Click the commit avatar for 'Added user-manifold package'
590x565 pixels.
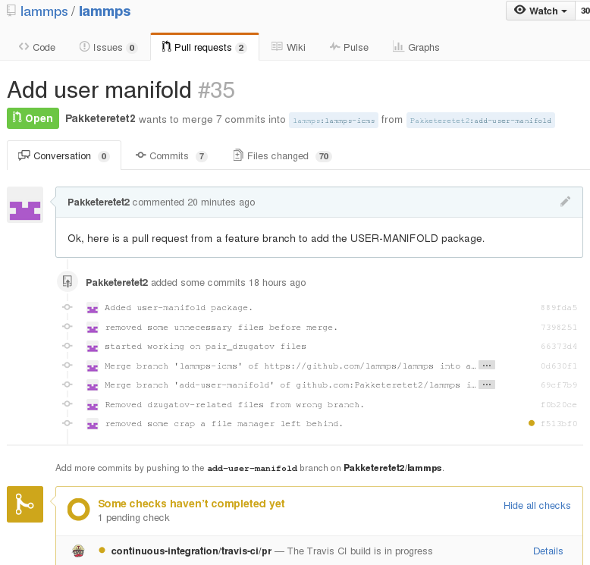(93, 308)
